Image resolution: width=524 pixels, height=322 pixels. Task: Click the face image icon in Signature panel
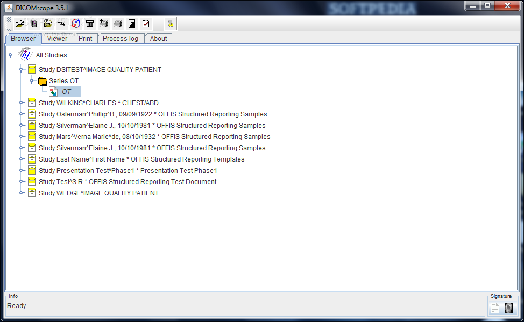(x=508, y=308)
